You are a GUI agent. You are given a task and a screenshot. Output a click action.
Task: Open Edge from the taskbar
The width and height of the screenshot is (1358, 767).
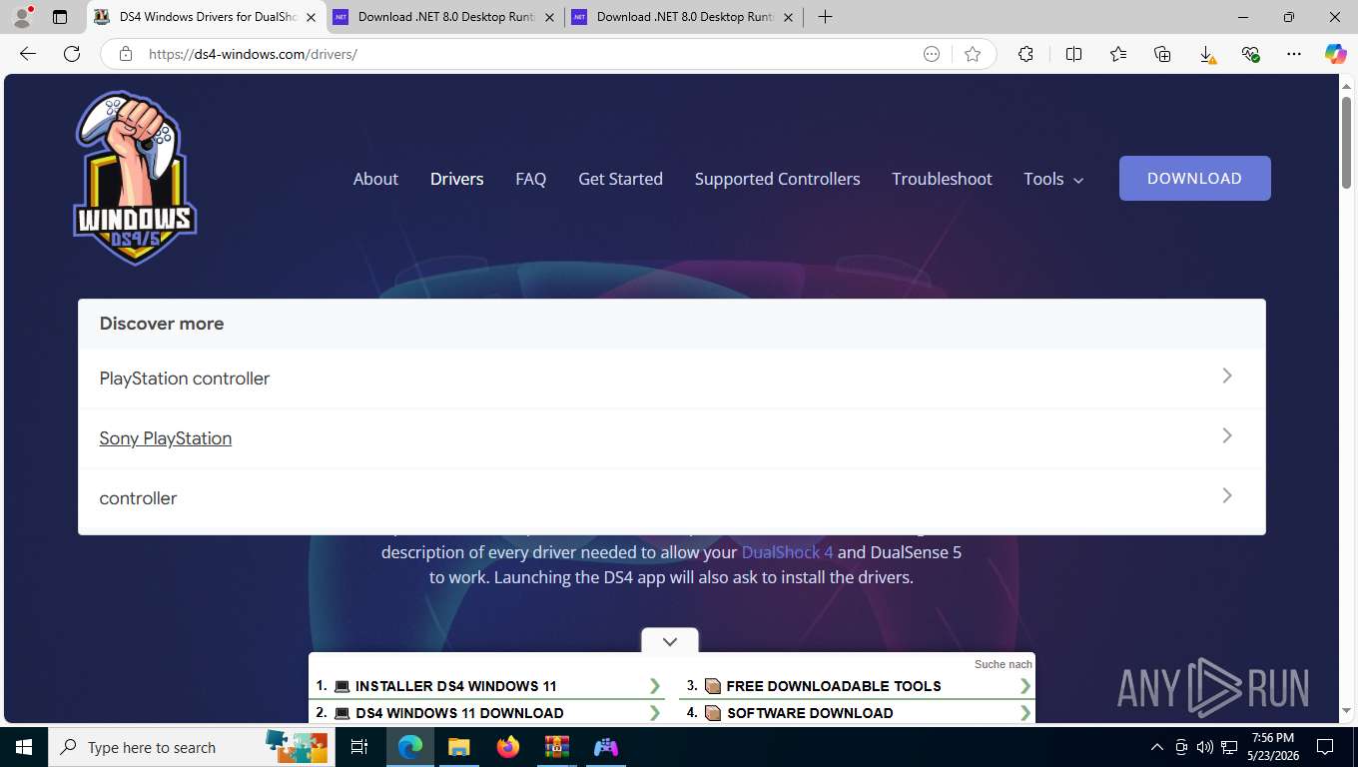point(410,747)
